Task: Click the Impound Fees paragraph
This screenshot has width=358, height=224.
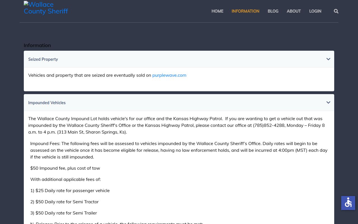Action: [x=179, y=150]
